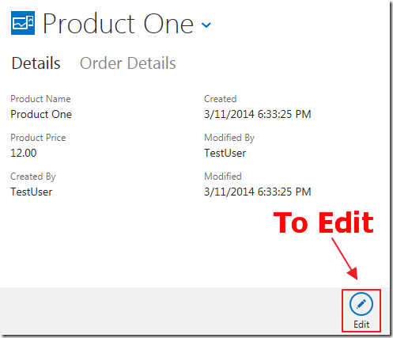Click the Product One page title
Viewport: 393px width, 338px height.
[x=119, y=24]
